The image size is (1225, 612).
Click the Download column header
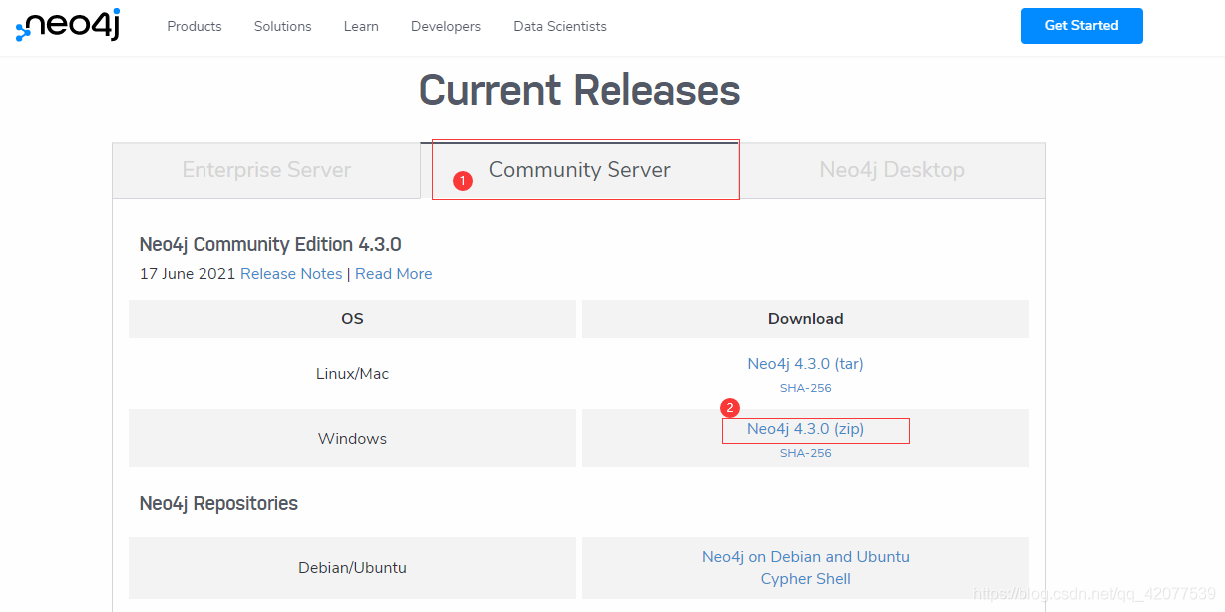805,319
